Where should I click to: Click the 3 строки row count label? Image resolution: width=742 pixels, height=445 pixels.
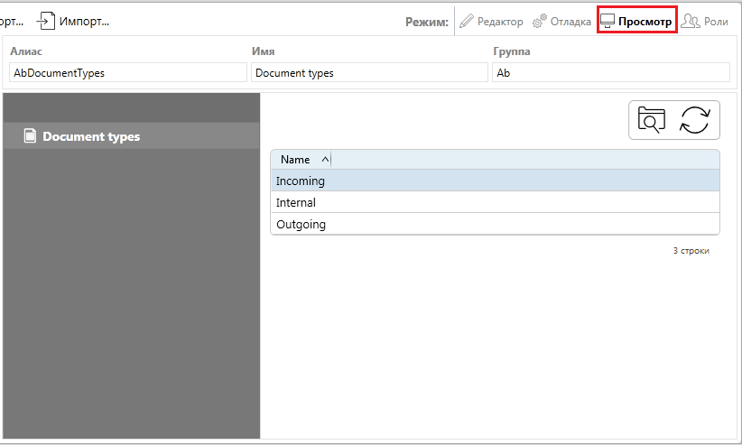(x=691, y=251)
